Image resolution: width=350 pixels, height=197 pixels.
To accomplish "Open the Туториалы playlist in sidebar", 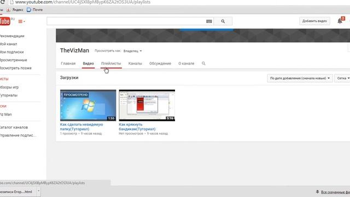I will 9,95.
